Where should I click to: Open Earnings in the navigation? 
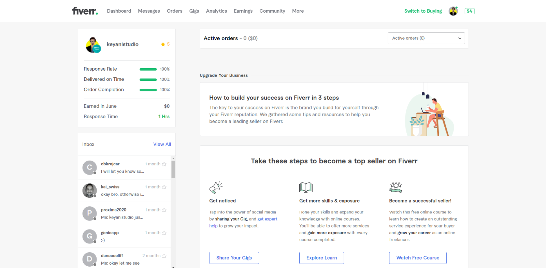pos(243,11)
